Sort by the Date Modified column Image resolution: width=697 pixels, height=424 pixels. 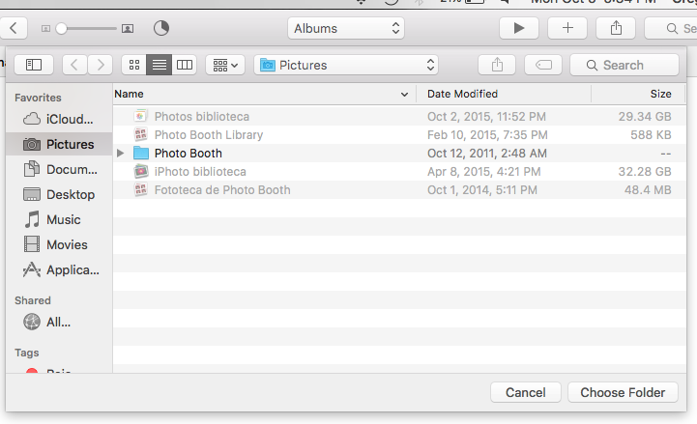(504, 94)
